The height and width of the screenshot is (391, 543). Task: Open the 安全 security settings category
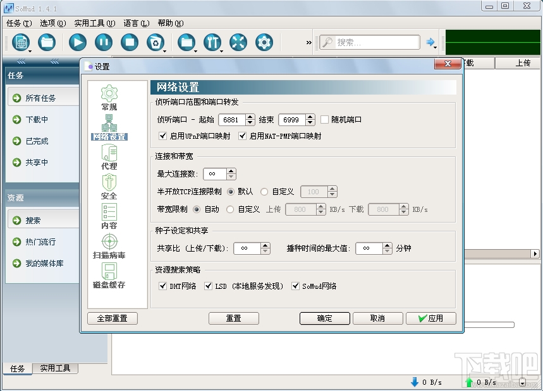pos(109,187)
